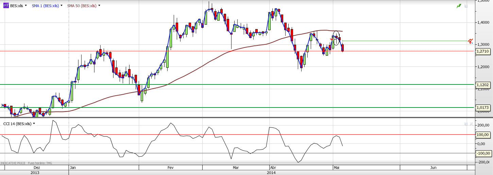The image size is (493, 175).
Task: Click the Abr month on time axis
Action: 273,168
